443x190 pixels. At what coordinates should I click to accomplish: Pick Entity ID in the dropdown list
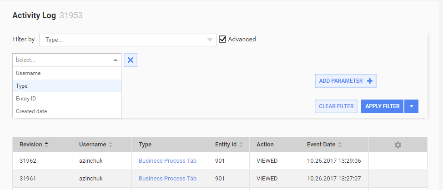(67, 99)
